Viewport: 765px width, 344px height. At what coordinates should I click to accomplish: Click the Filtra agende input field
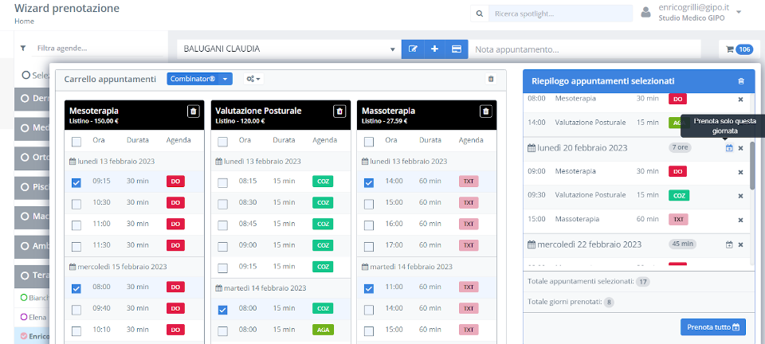(97, 49)
